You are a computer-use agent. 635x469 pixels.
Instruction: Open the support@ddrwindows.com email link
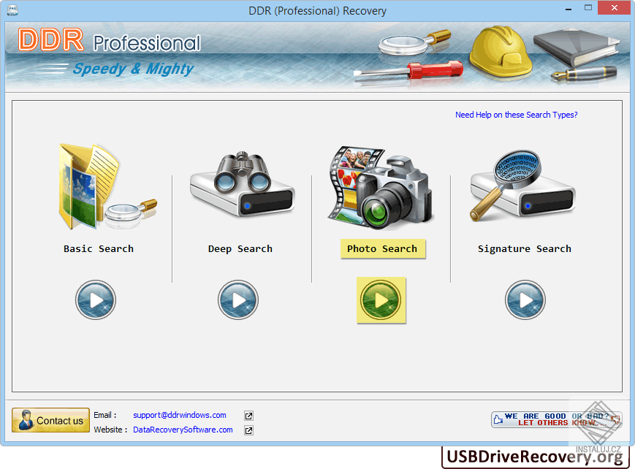tap(179, 415)
